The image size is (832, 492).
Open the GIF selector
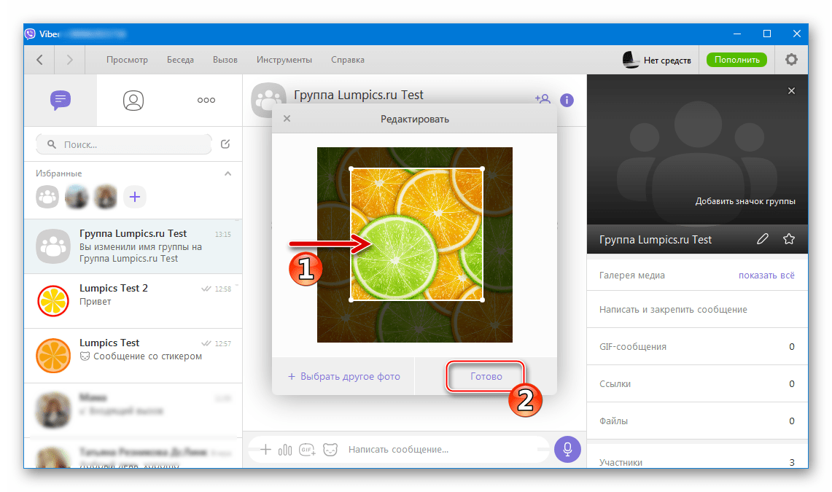(306, 450)
